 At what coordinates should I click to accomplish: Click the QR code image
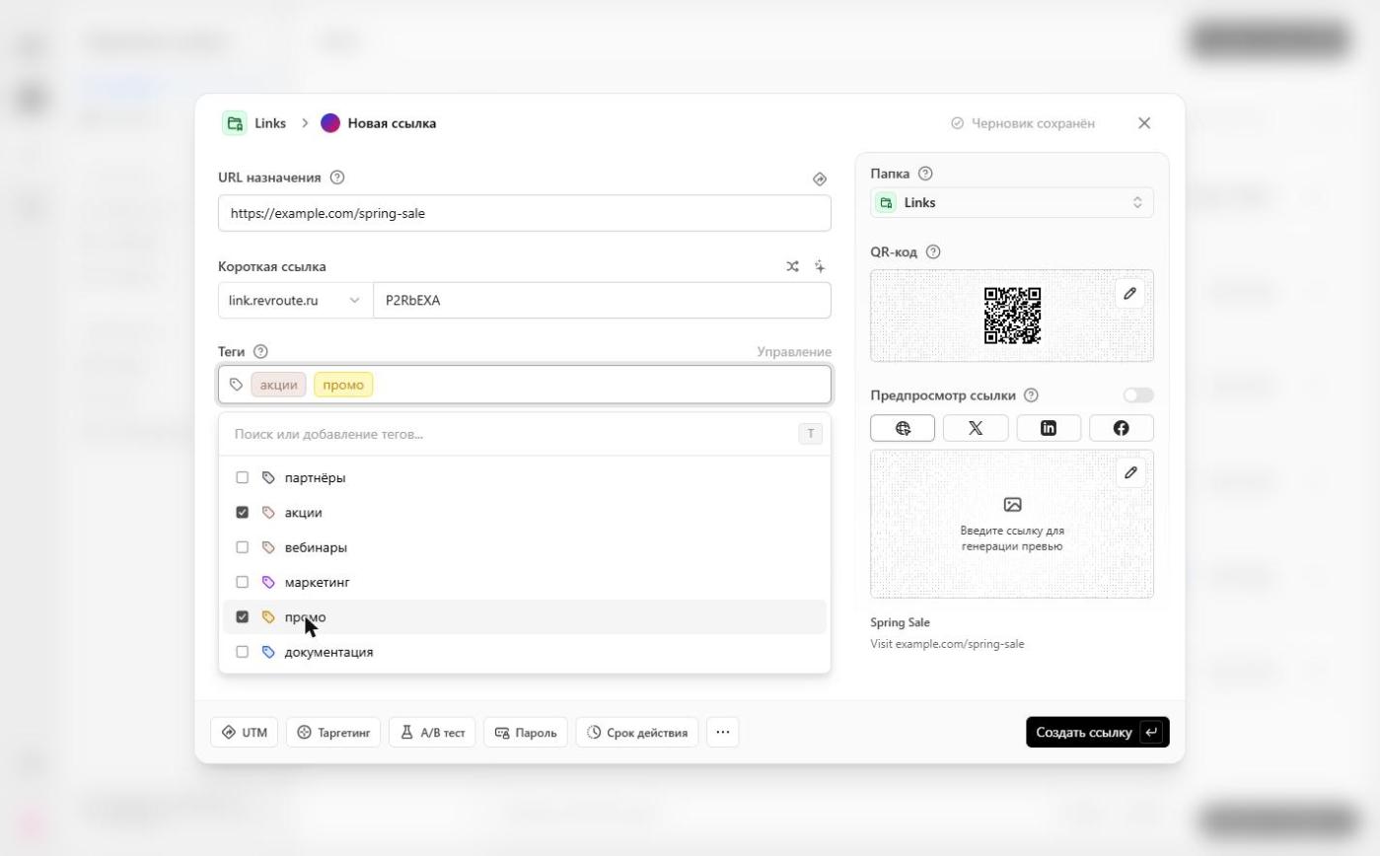[x=1012, y=316]
